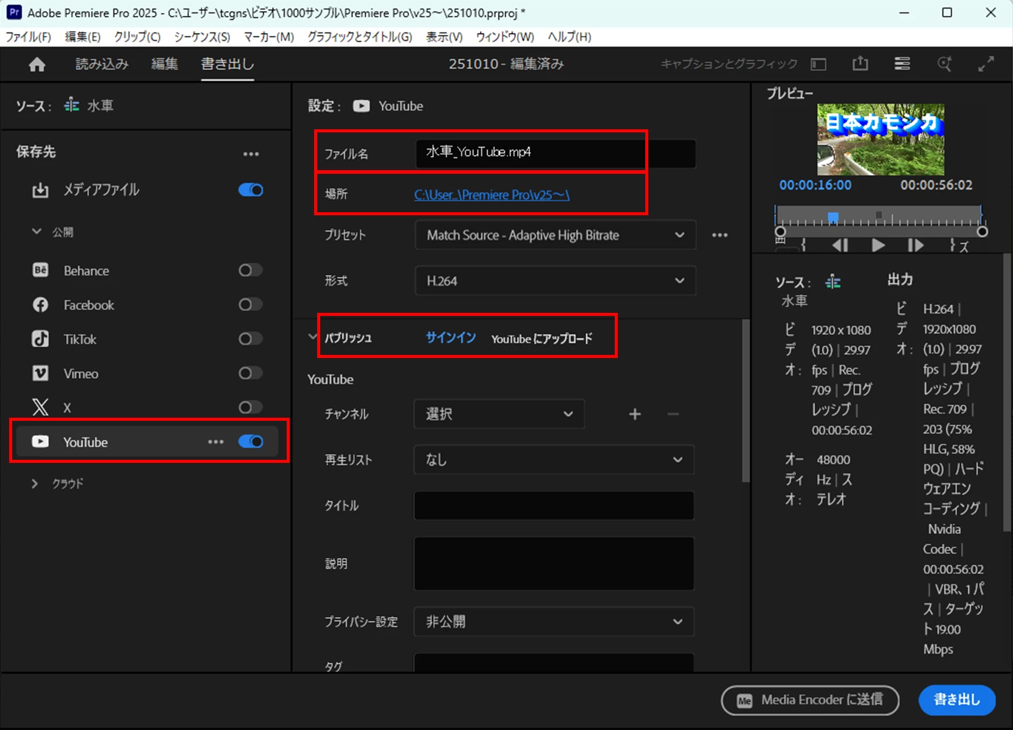The width and height of the screenshot is (1013, 730).
Task: Open the progress dashboard stacked-bars icon
Action: pyautogui.click(x=902, y=63)
